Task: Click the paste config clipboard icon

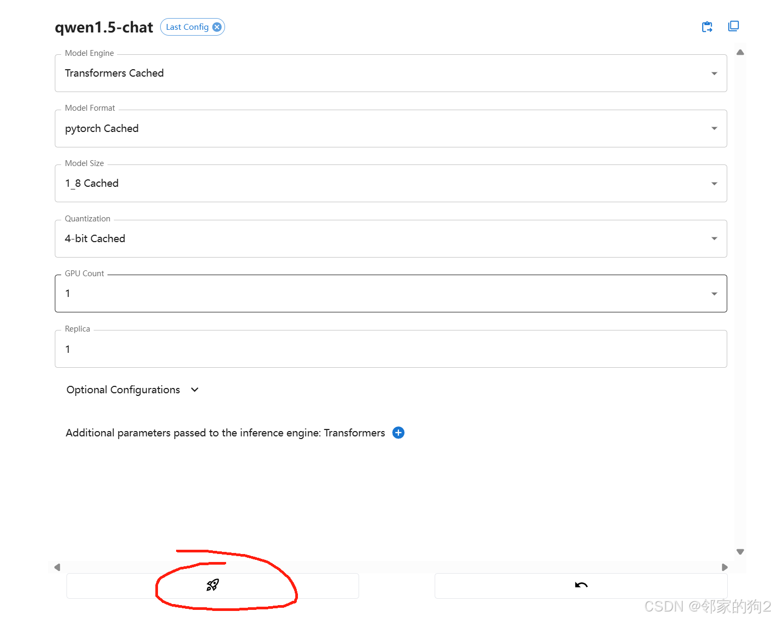Action: point(707,27)
